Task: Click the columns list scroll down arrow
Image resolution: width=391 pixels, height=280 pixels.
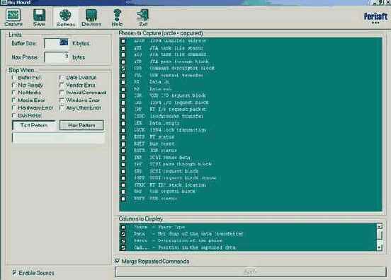Action: point(379,247)
